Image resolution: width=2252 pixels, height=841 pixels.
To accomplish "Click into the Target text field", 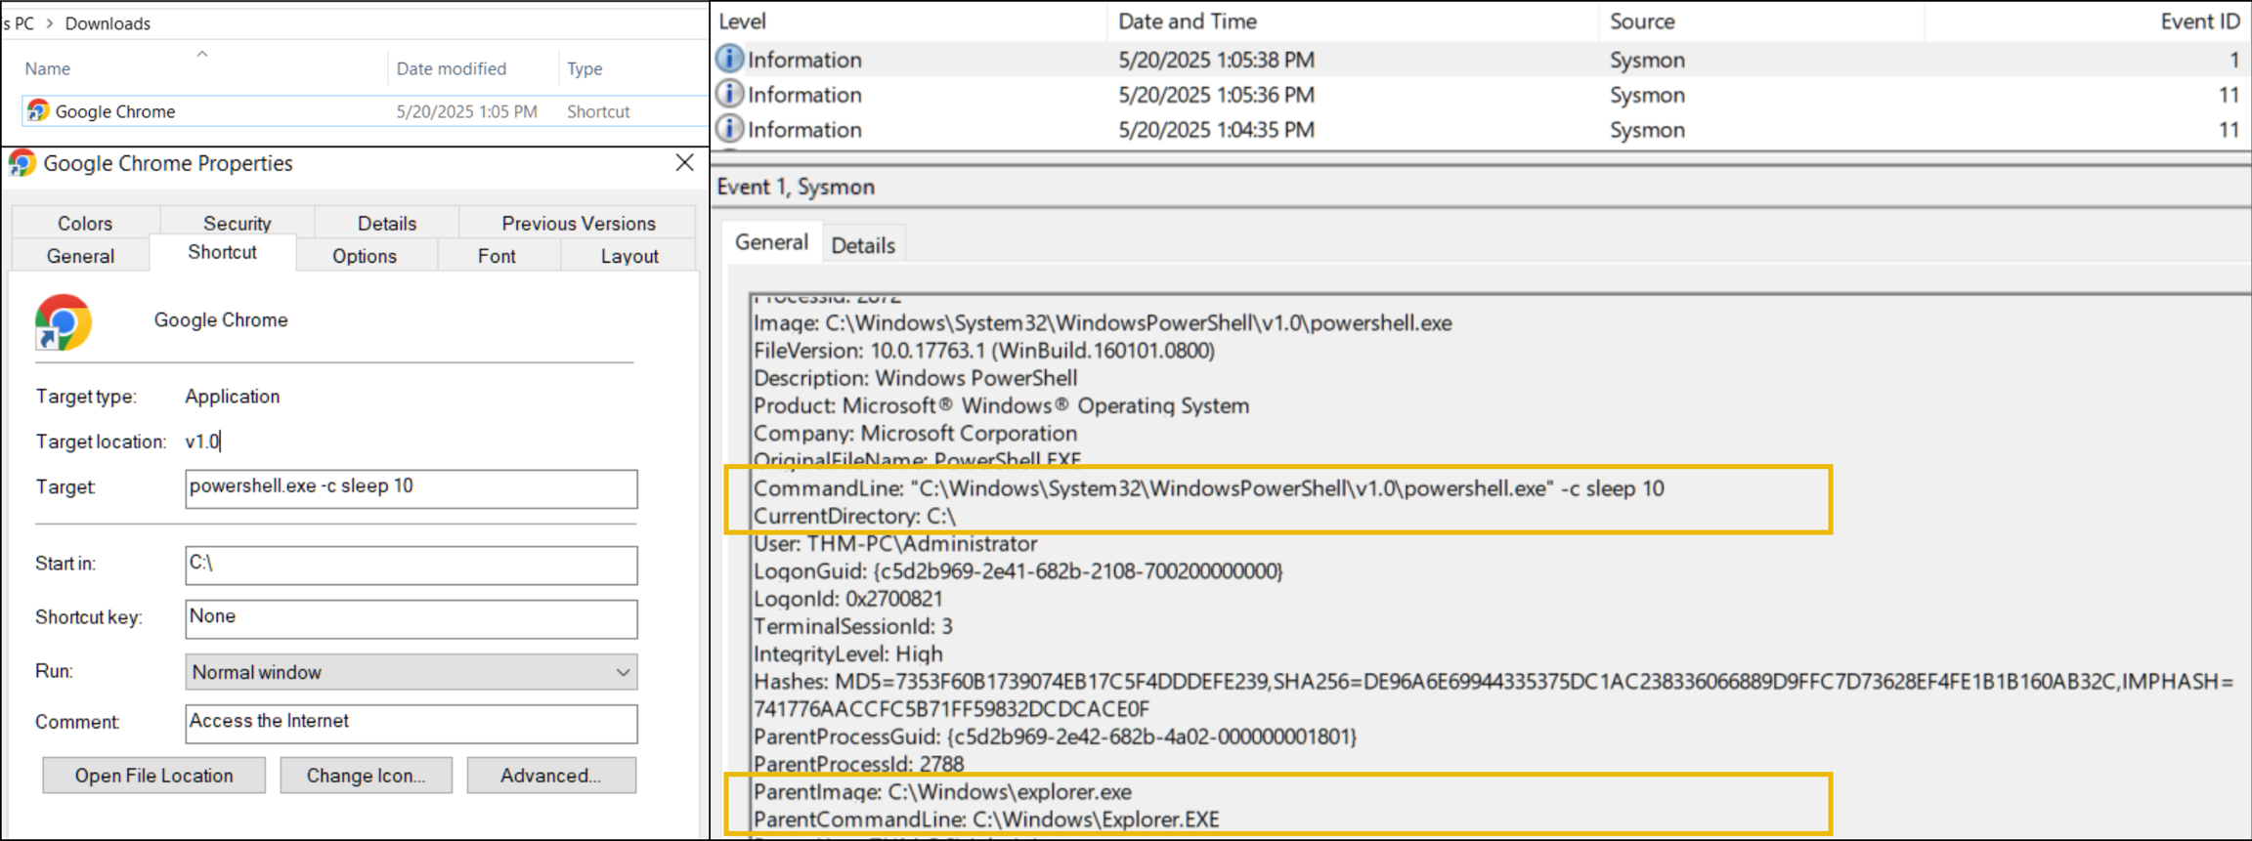I will [x=411, y=488].
